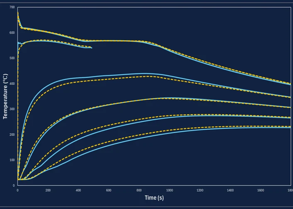Click the y-axis label "200"
This screenshot has height=209, width=293.
coord(12,135)
